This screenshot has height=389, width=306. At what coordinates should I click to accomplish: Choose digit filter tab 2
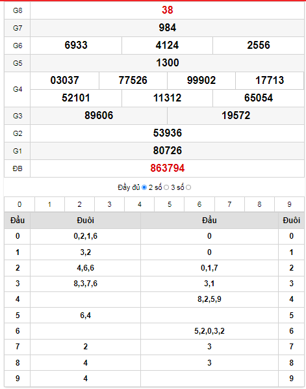[79, 204]
